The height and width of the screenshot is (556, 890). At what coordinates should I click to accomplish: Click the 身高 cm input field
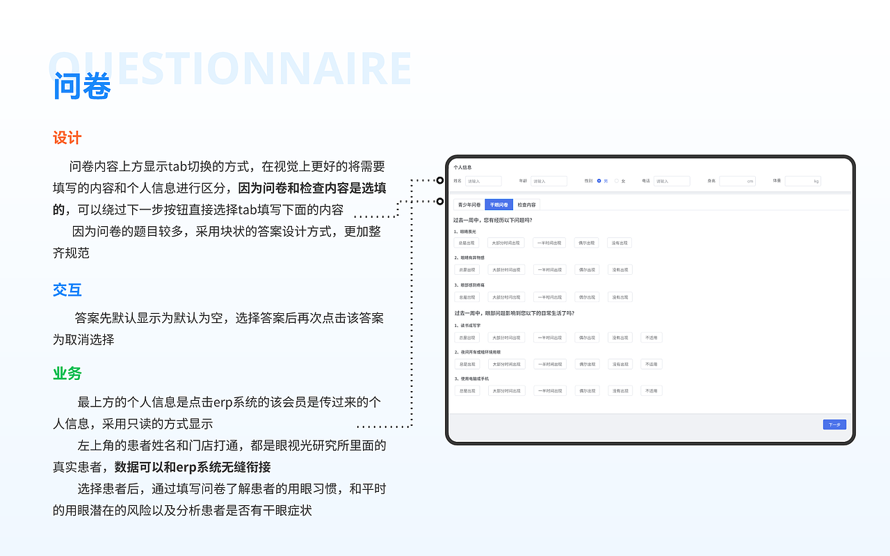[x=738, y=181]
